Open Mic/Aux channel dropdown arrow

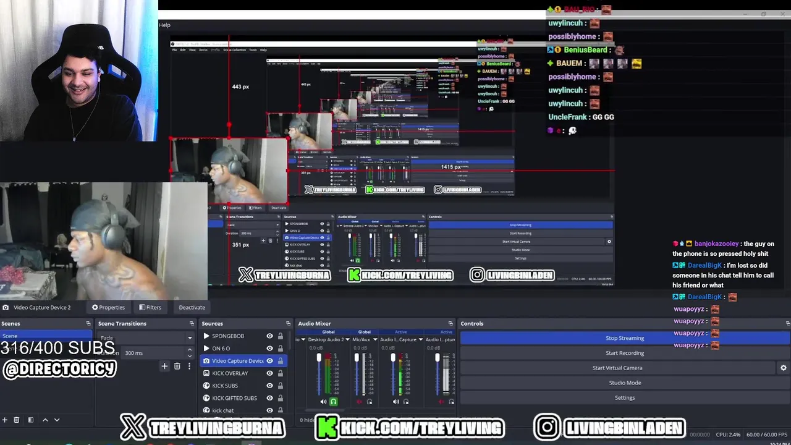374,339
